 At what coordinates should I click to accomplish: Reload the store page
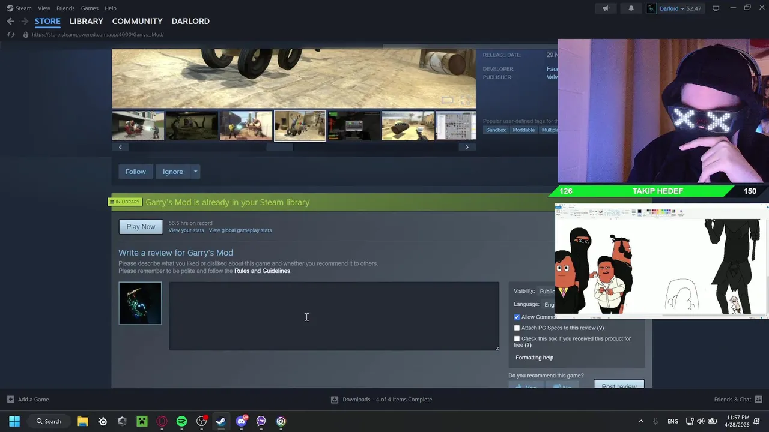(11, 35)
